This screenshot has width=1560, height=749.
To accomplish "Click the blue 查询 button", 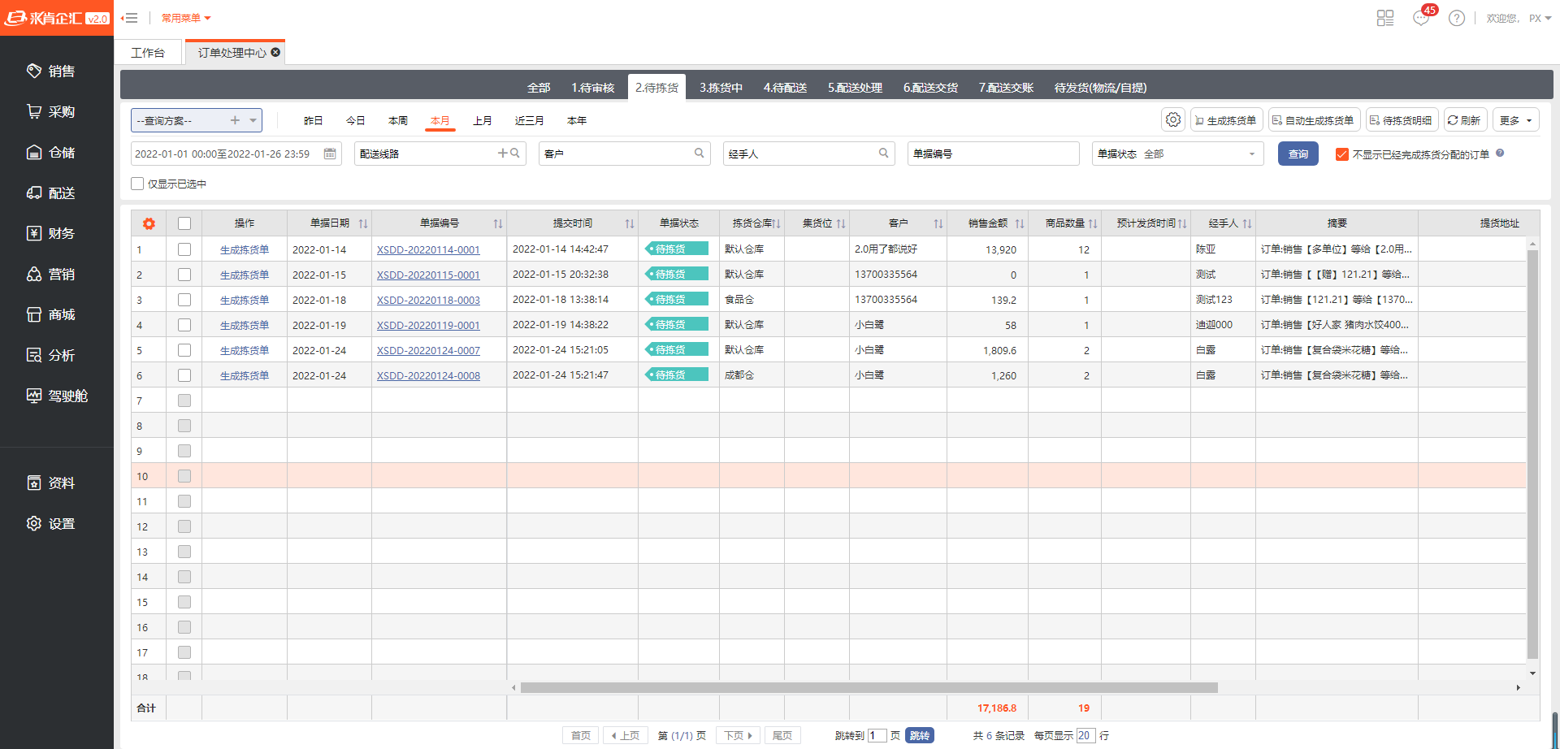I will pos(1298,154).
